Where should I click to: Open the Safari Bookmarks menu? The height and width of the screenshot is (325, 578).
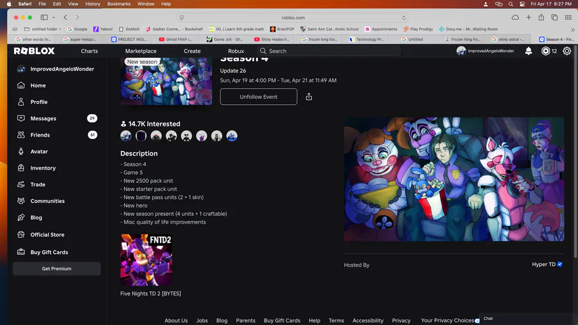pos(119,4)
